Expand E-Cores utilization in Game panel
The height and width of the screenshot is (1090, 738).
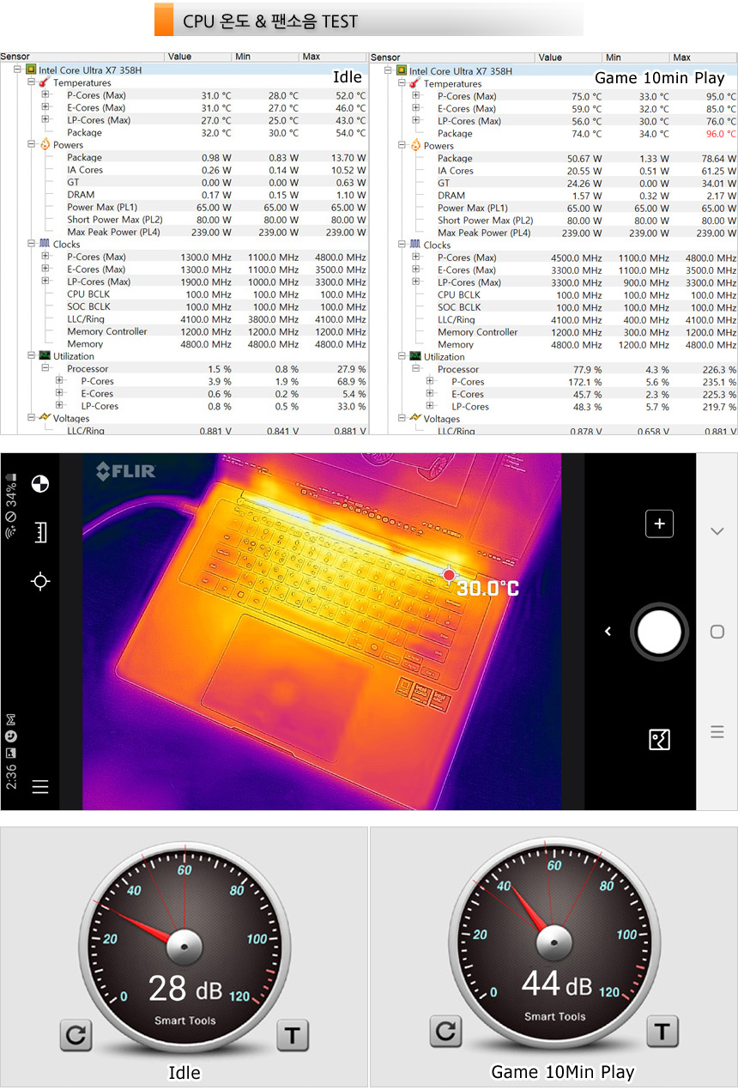[x=430, y=394]
